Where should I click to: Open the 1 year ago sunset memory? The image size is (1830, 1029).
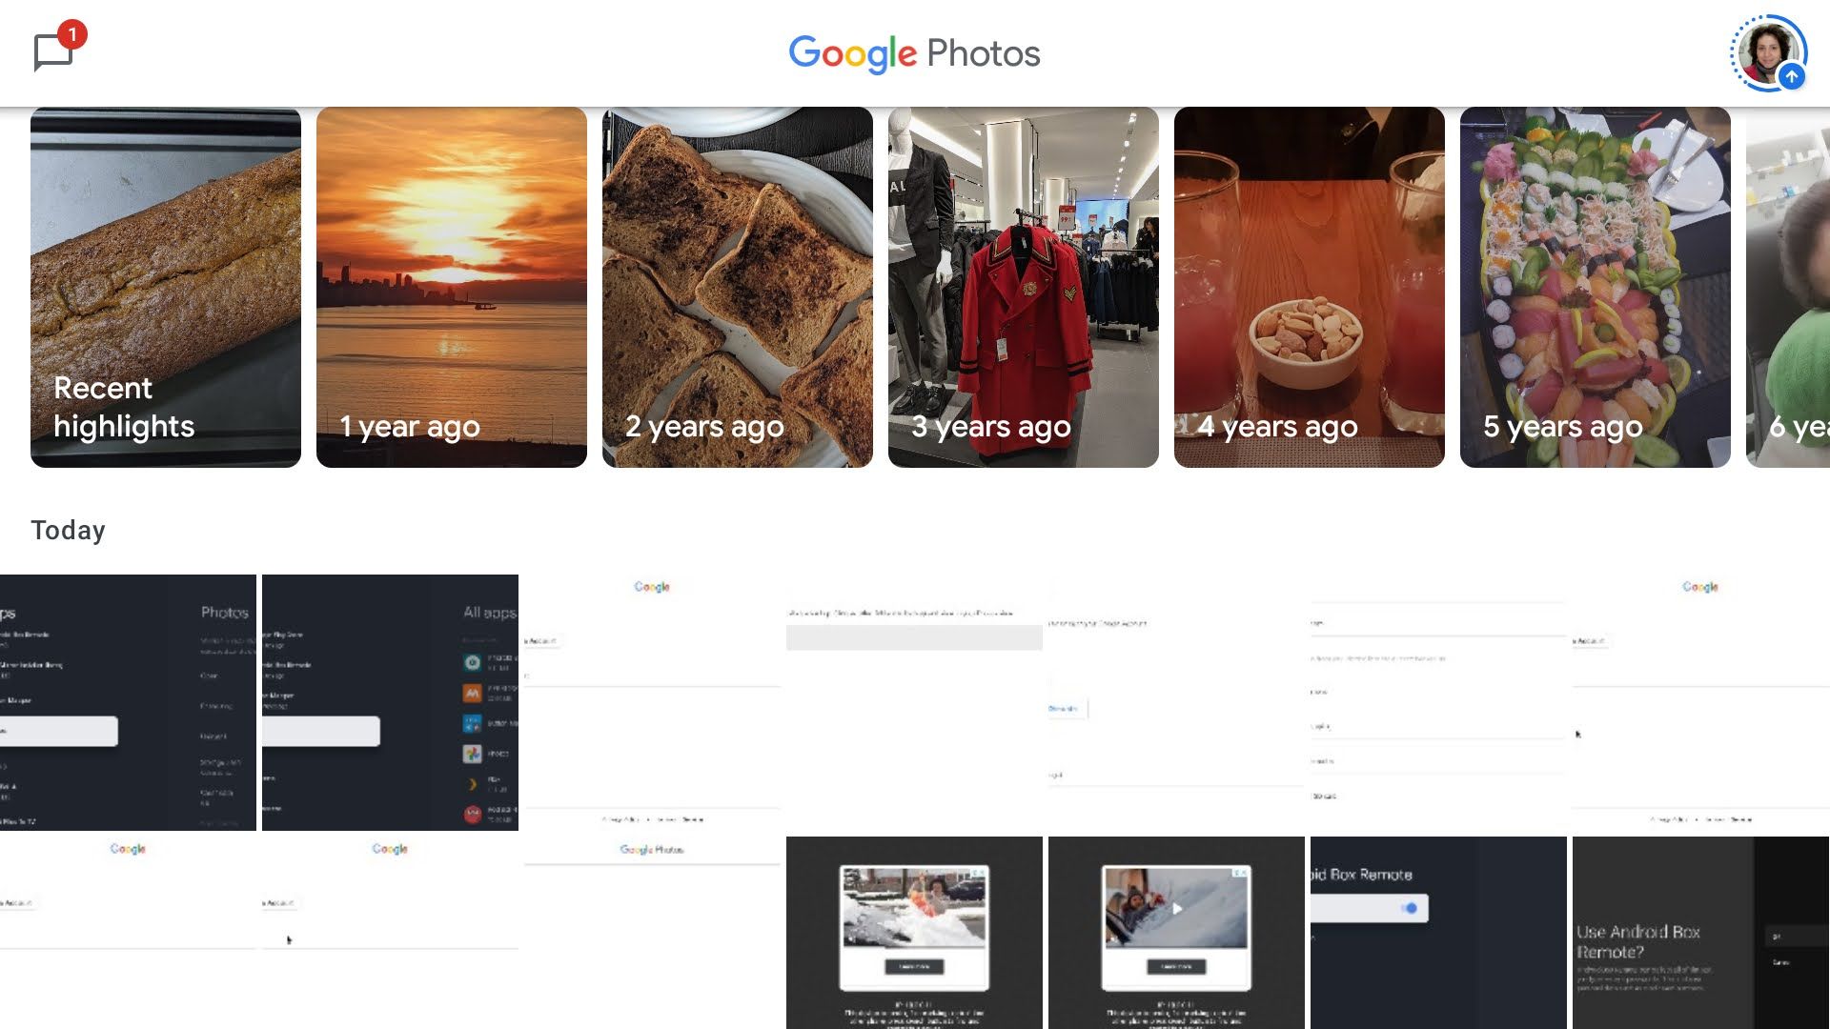point(452,287)
